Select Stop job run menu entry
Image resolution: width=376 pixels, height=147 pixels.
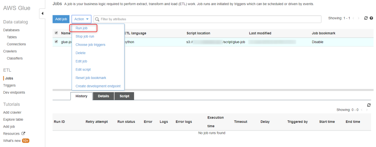pyautogui.click(x=85, y=37)
